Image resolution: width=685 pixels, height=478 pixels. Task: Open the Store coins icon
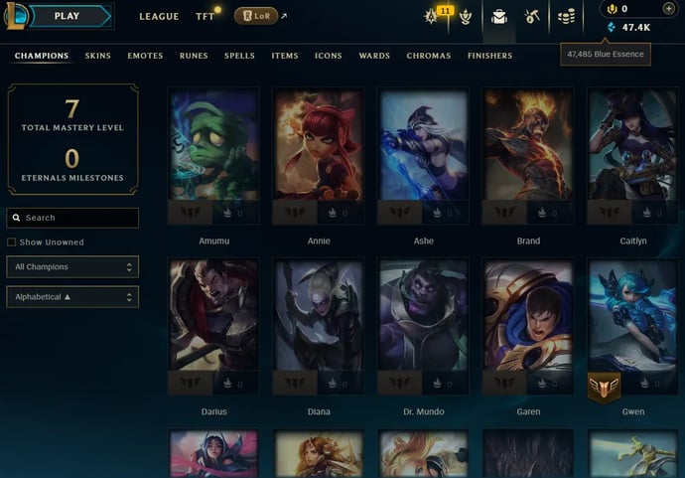tap(566, 17)
